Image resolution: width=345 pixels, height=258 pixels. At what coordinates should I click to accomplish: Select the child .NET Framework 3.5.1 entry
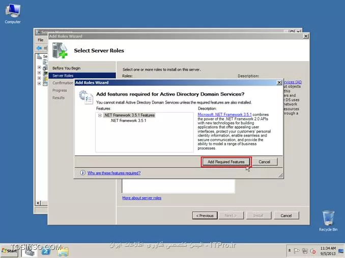(x=128, y=120)
